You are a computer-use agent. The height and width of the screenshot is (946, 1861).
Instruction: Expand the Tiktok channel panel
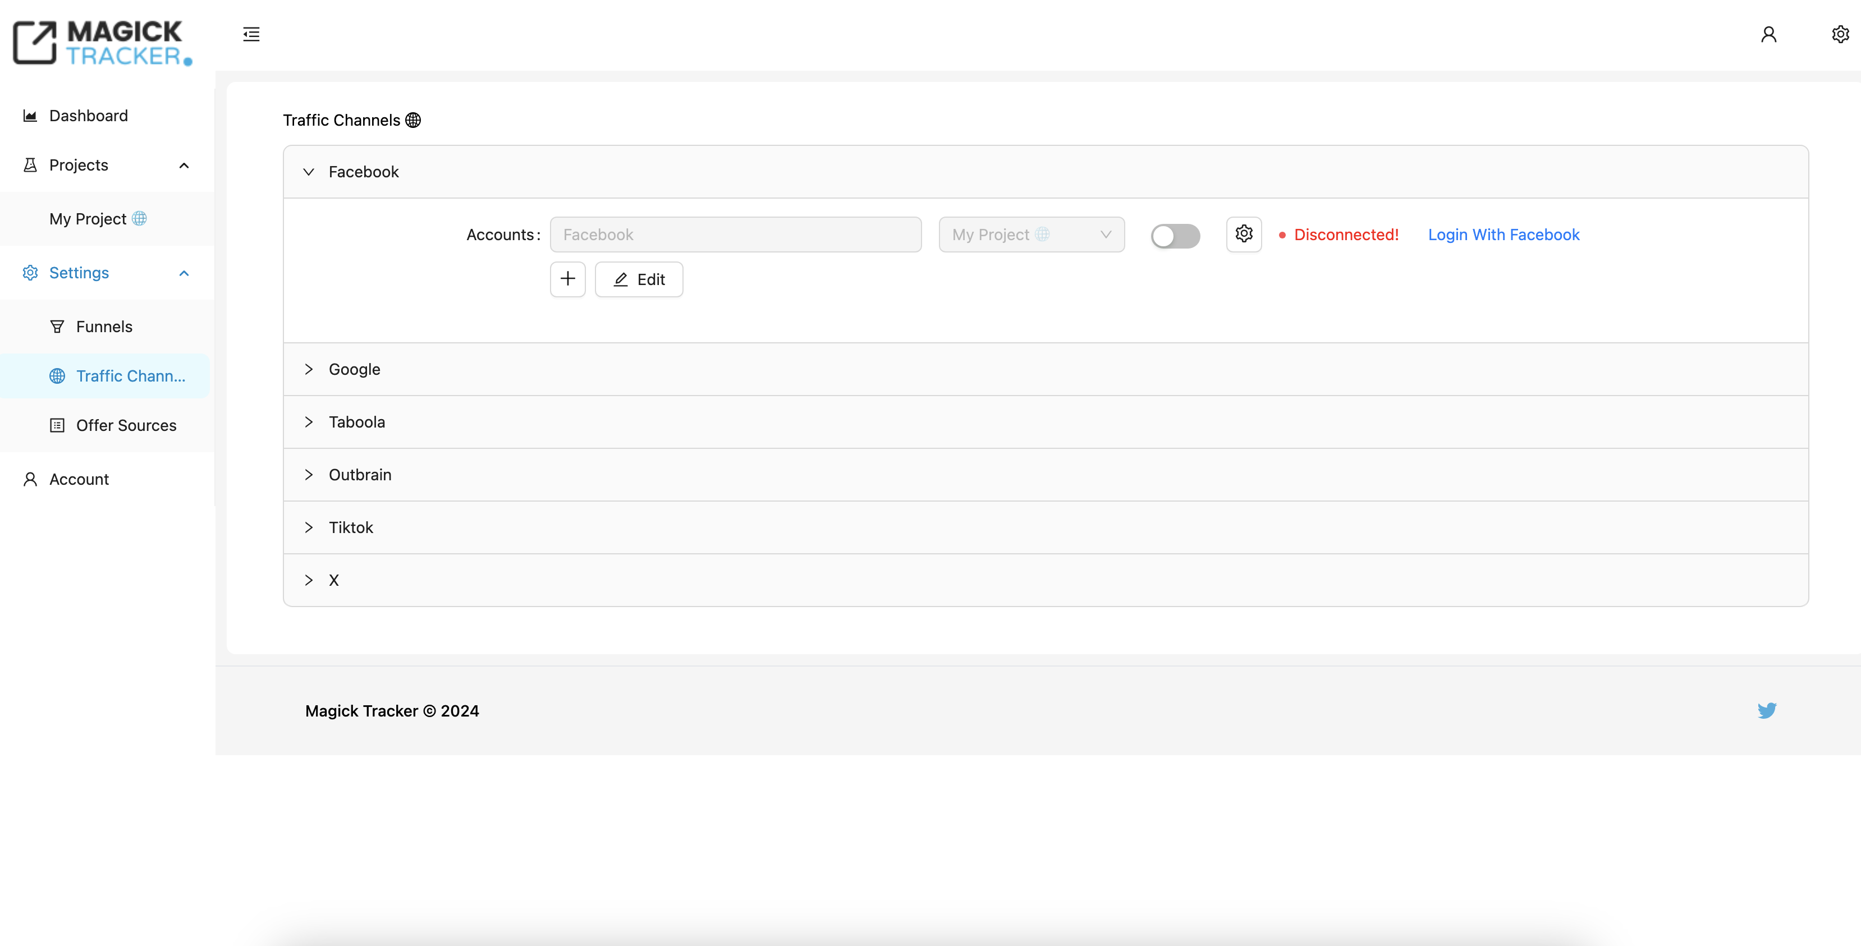(x=1046, y=527)
